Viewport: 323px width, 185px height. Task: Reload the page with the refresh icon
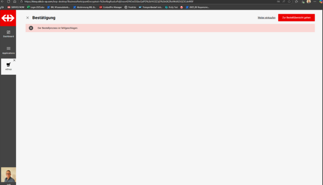point(8,2)
